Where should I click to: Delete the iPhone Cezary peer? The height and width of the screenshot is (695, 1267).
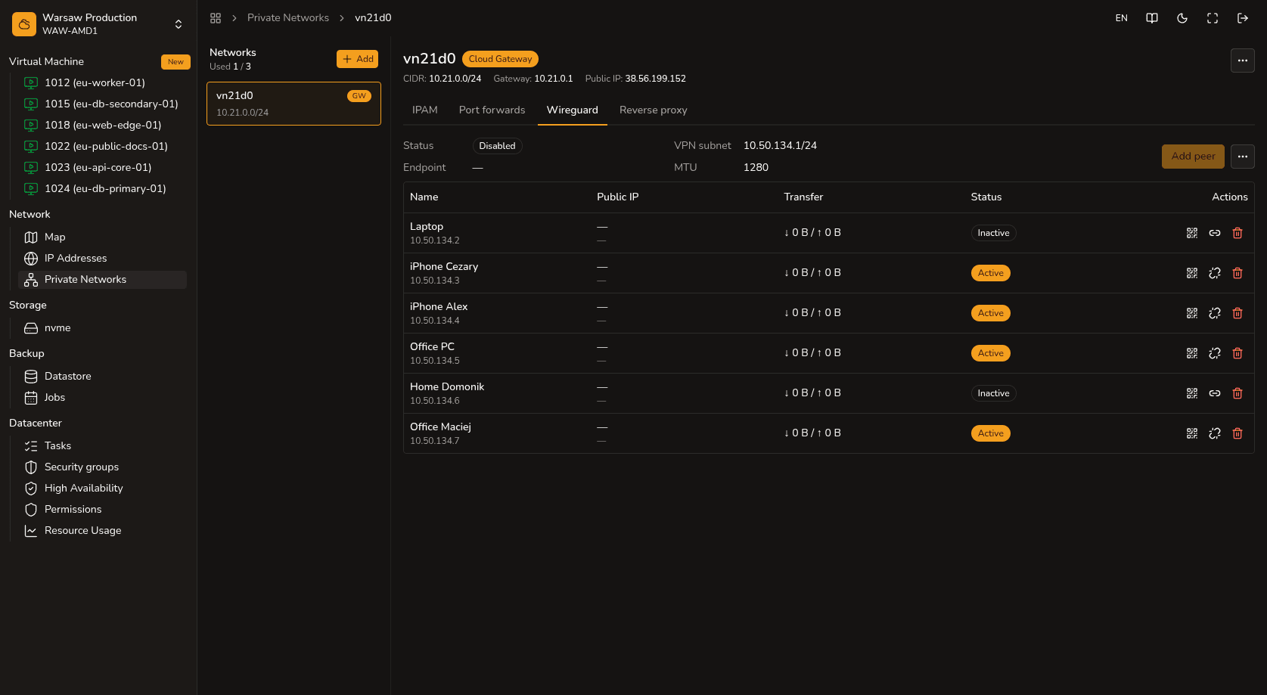(x=1237, y=273)
